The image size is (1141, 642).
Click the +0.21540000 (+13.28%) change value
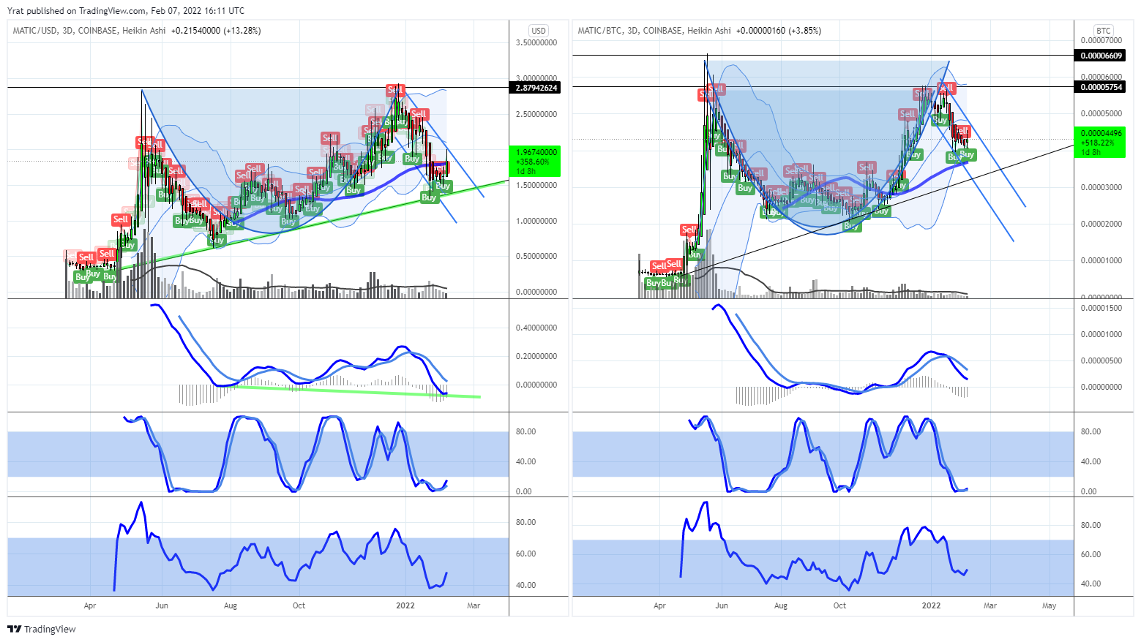pos(216,31)
